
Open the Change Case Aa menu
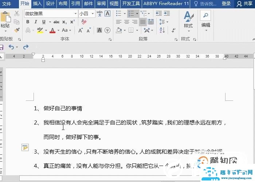[x=65, y=30]
